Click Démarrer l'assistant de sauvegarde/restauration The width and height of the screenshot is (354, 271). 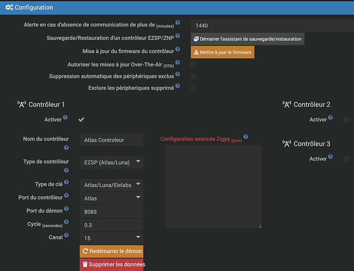[x=247, y=39]
